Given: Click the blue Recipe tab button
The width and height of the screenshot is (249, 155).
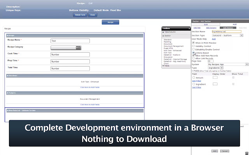Looking at the screenshot, I should click(110, 22).
